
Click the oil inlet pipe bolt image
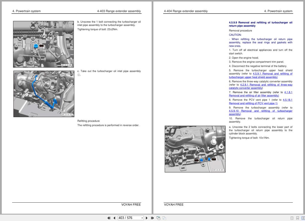(43, 44)
